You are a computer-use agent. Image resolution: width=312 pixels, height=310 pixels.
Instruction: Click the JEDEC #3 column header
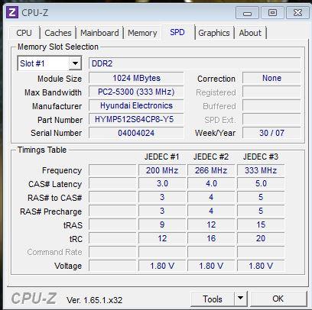point(261,157)
